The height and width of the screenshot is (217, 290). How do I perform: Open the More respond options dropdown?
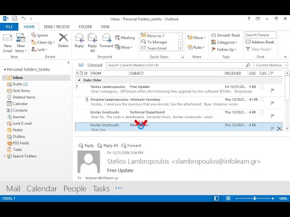124,48
